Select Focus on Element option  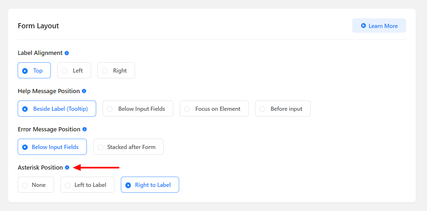pos(214,109)
